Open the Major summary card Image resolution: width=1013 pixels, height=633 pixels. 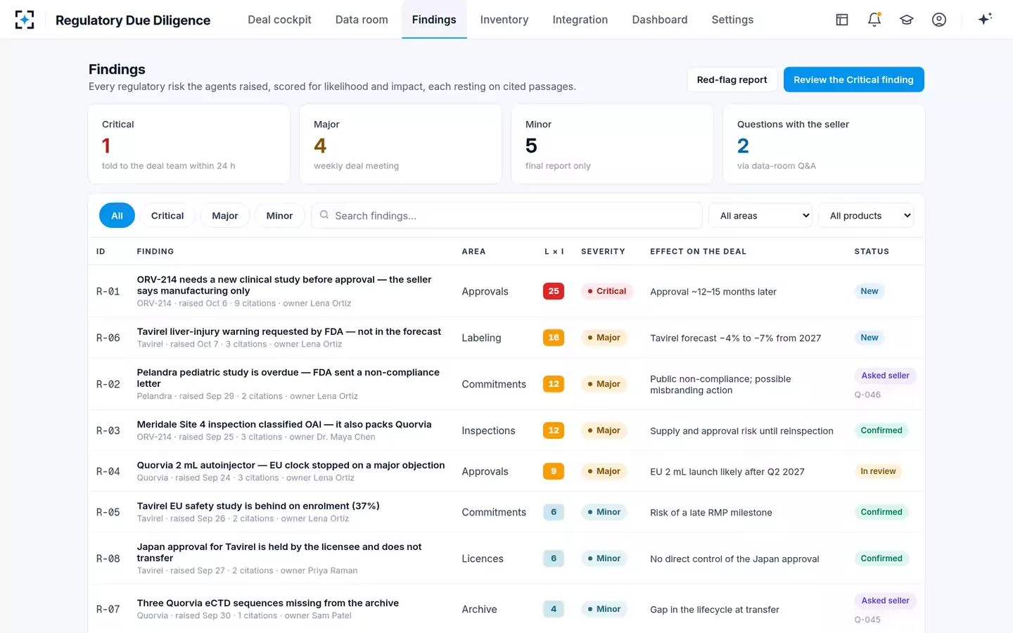[401, 144]
